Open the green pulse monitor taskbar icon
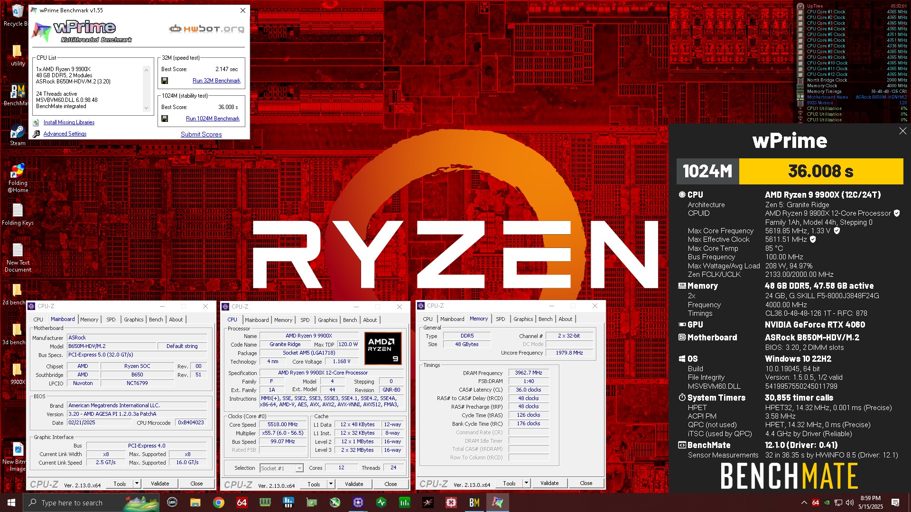Viewport: 911px width, 512px height. pos(381,503)
